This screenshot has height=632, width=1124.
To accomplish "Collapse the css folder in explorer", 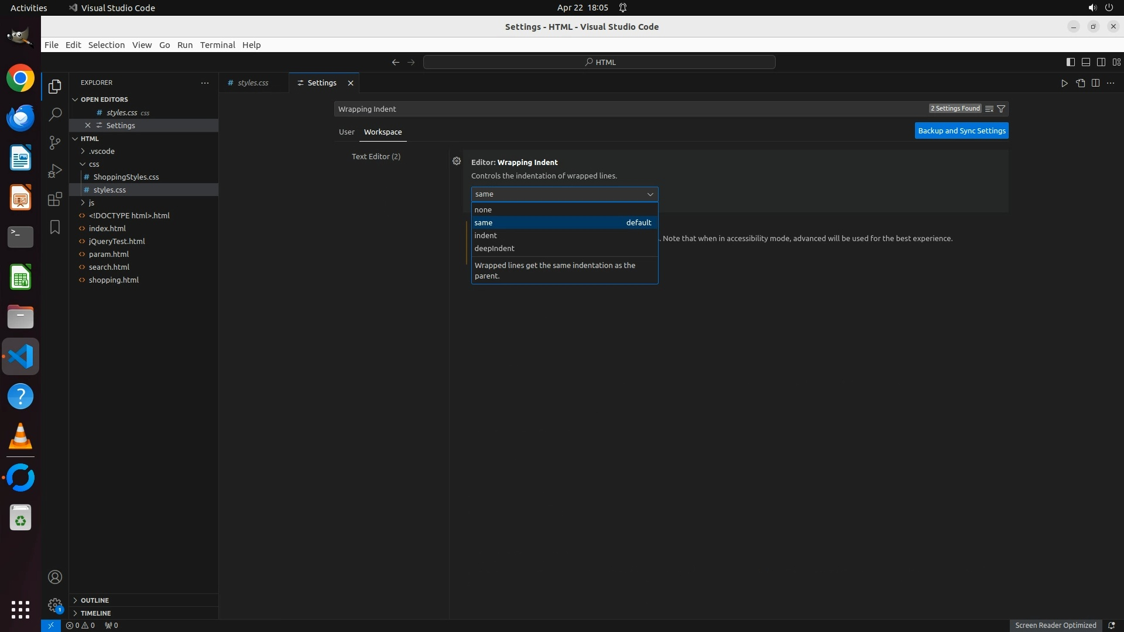I will click(x=83, y=164).
